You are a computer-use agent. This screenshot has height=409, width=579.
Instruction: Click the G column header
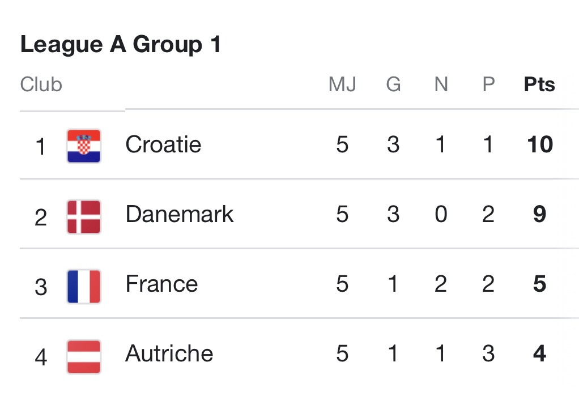[x=393, y=85]
